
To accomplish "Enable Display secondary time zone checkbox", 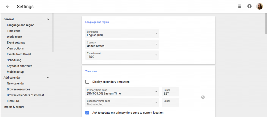I will click(87, 82).
